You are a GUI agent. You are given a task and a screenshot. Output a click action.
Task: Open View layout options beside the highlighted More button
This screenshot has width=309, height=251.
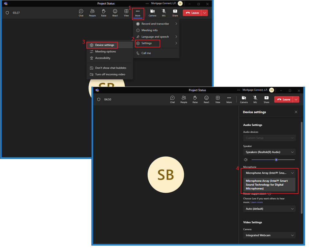(126, 13)
